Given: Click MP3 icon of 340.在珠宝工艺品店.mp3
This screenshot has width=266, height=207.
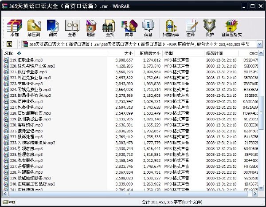Looking at the screenshot, I should (x=6, y=184).
